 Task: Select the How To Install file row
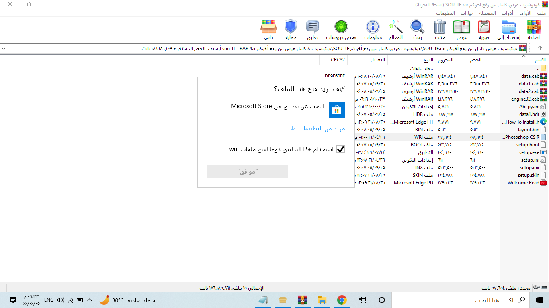click(x=523, y=122)
